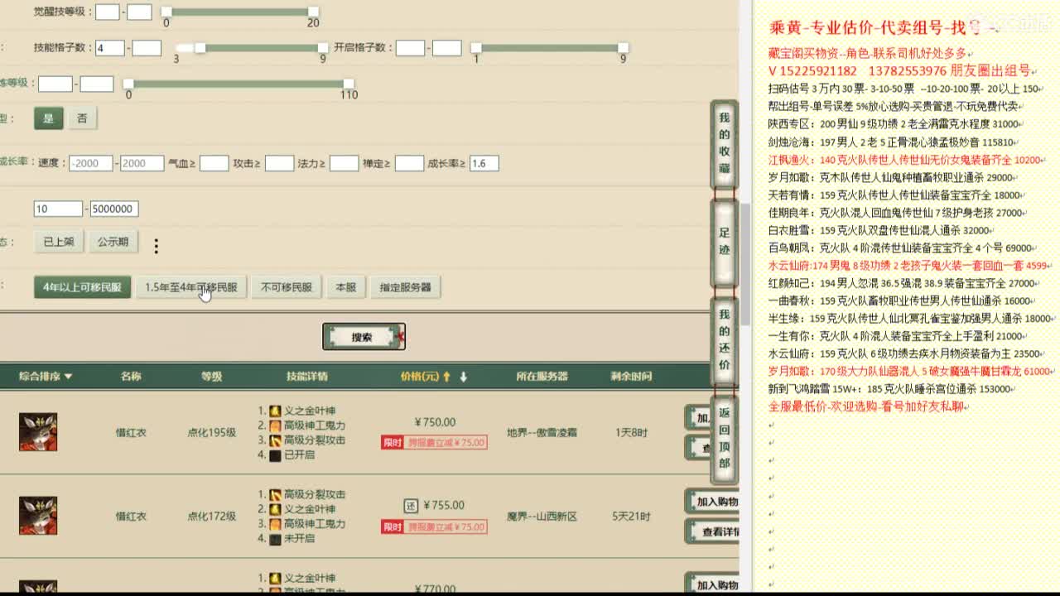Select 否 option toggle

coord(82,118)
